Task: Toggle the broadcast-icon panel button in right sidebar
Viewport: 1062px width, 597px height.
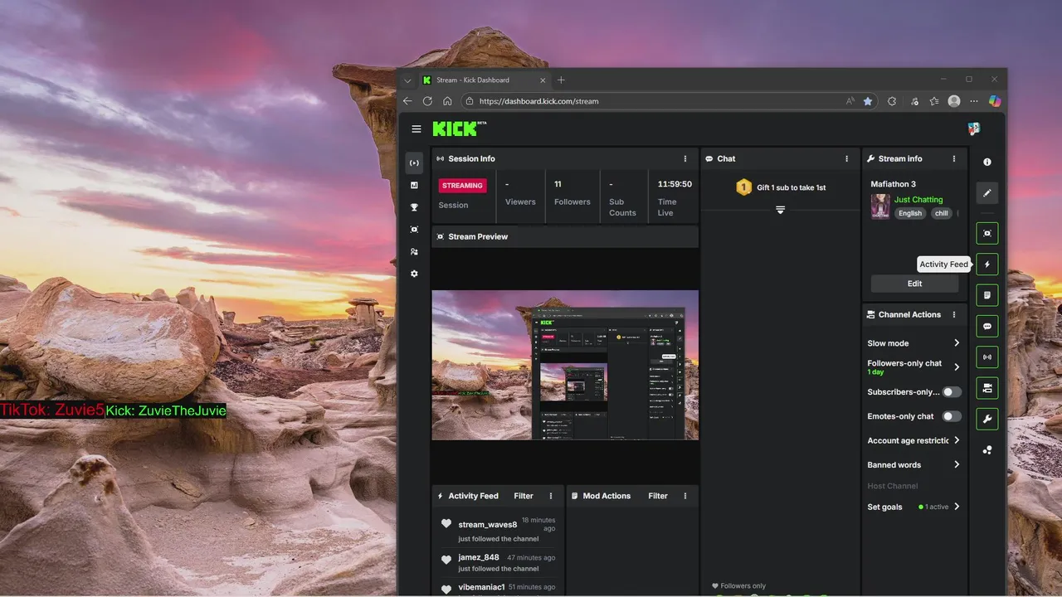Action: click(987, 357)
